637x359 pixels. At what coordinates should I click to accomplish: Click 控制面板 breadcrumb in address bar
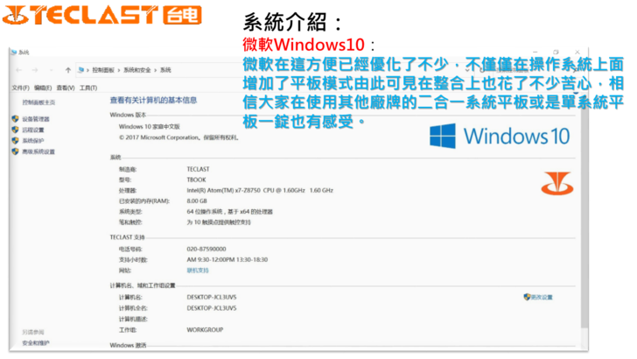(x=103, y=70)
